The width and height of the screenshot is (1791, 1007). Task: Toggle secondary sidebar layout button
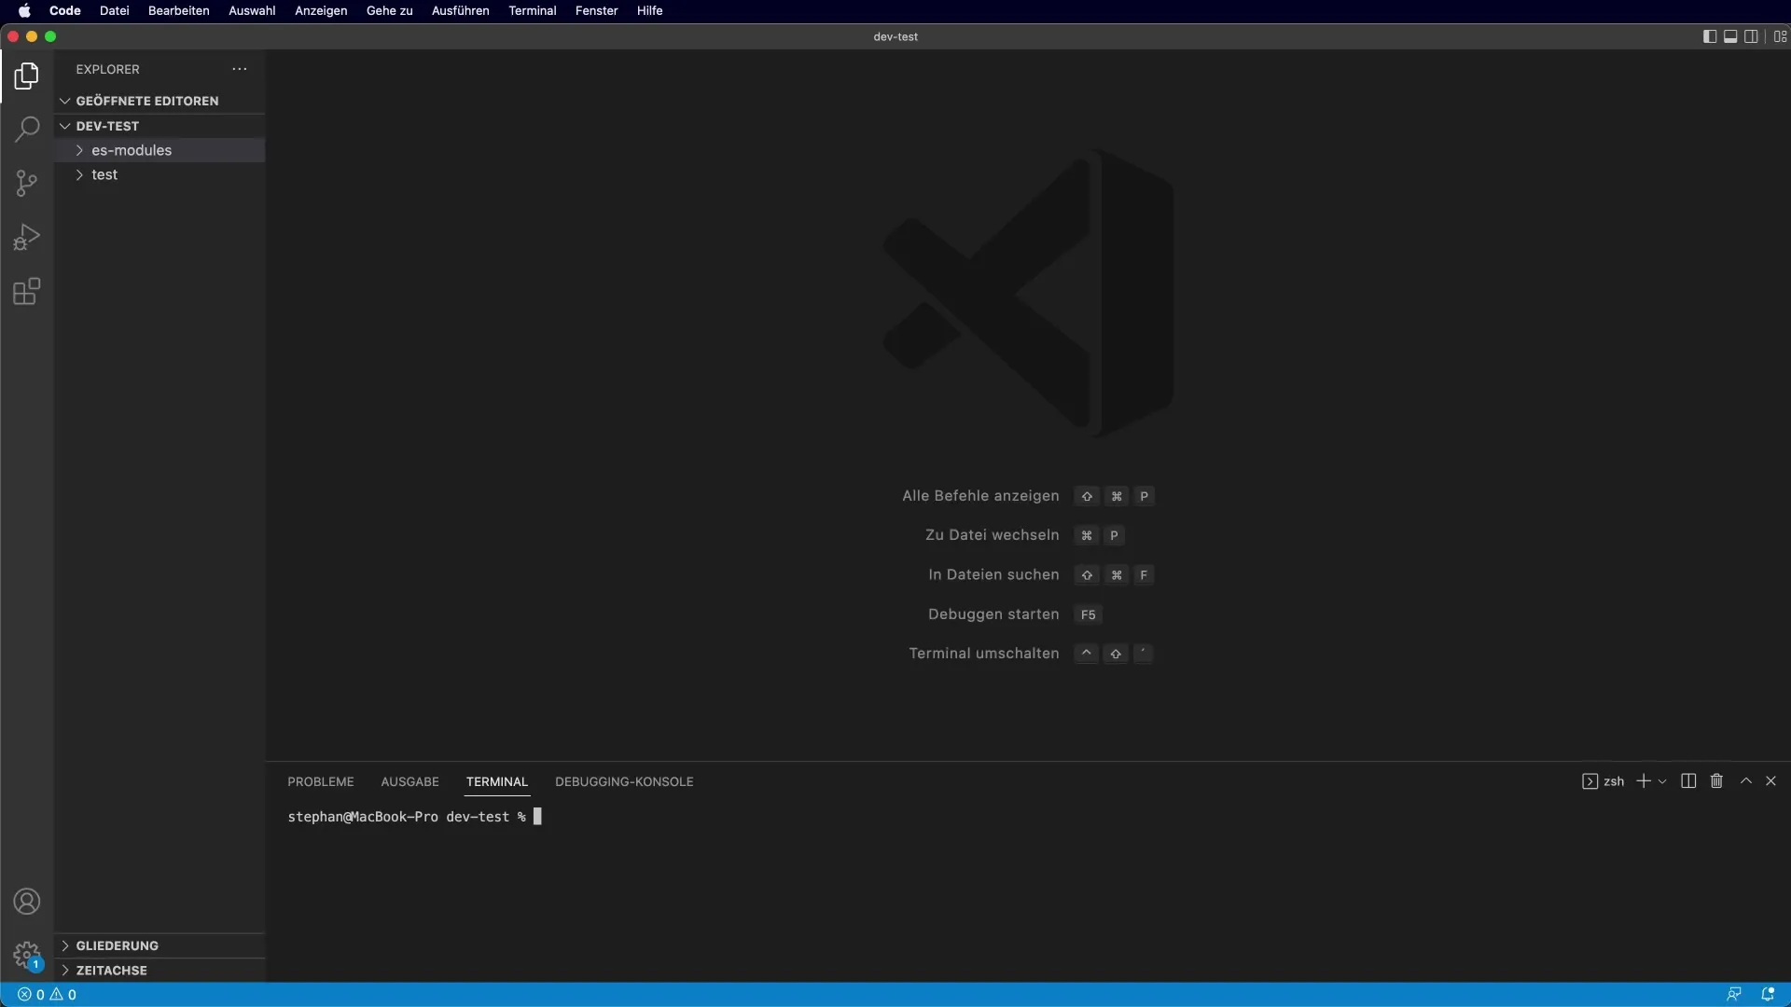coord(1752,36)
